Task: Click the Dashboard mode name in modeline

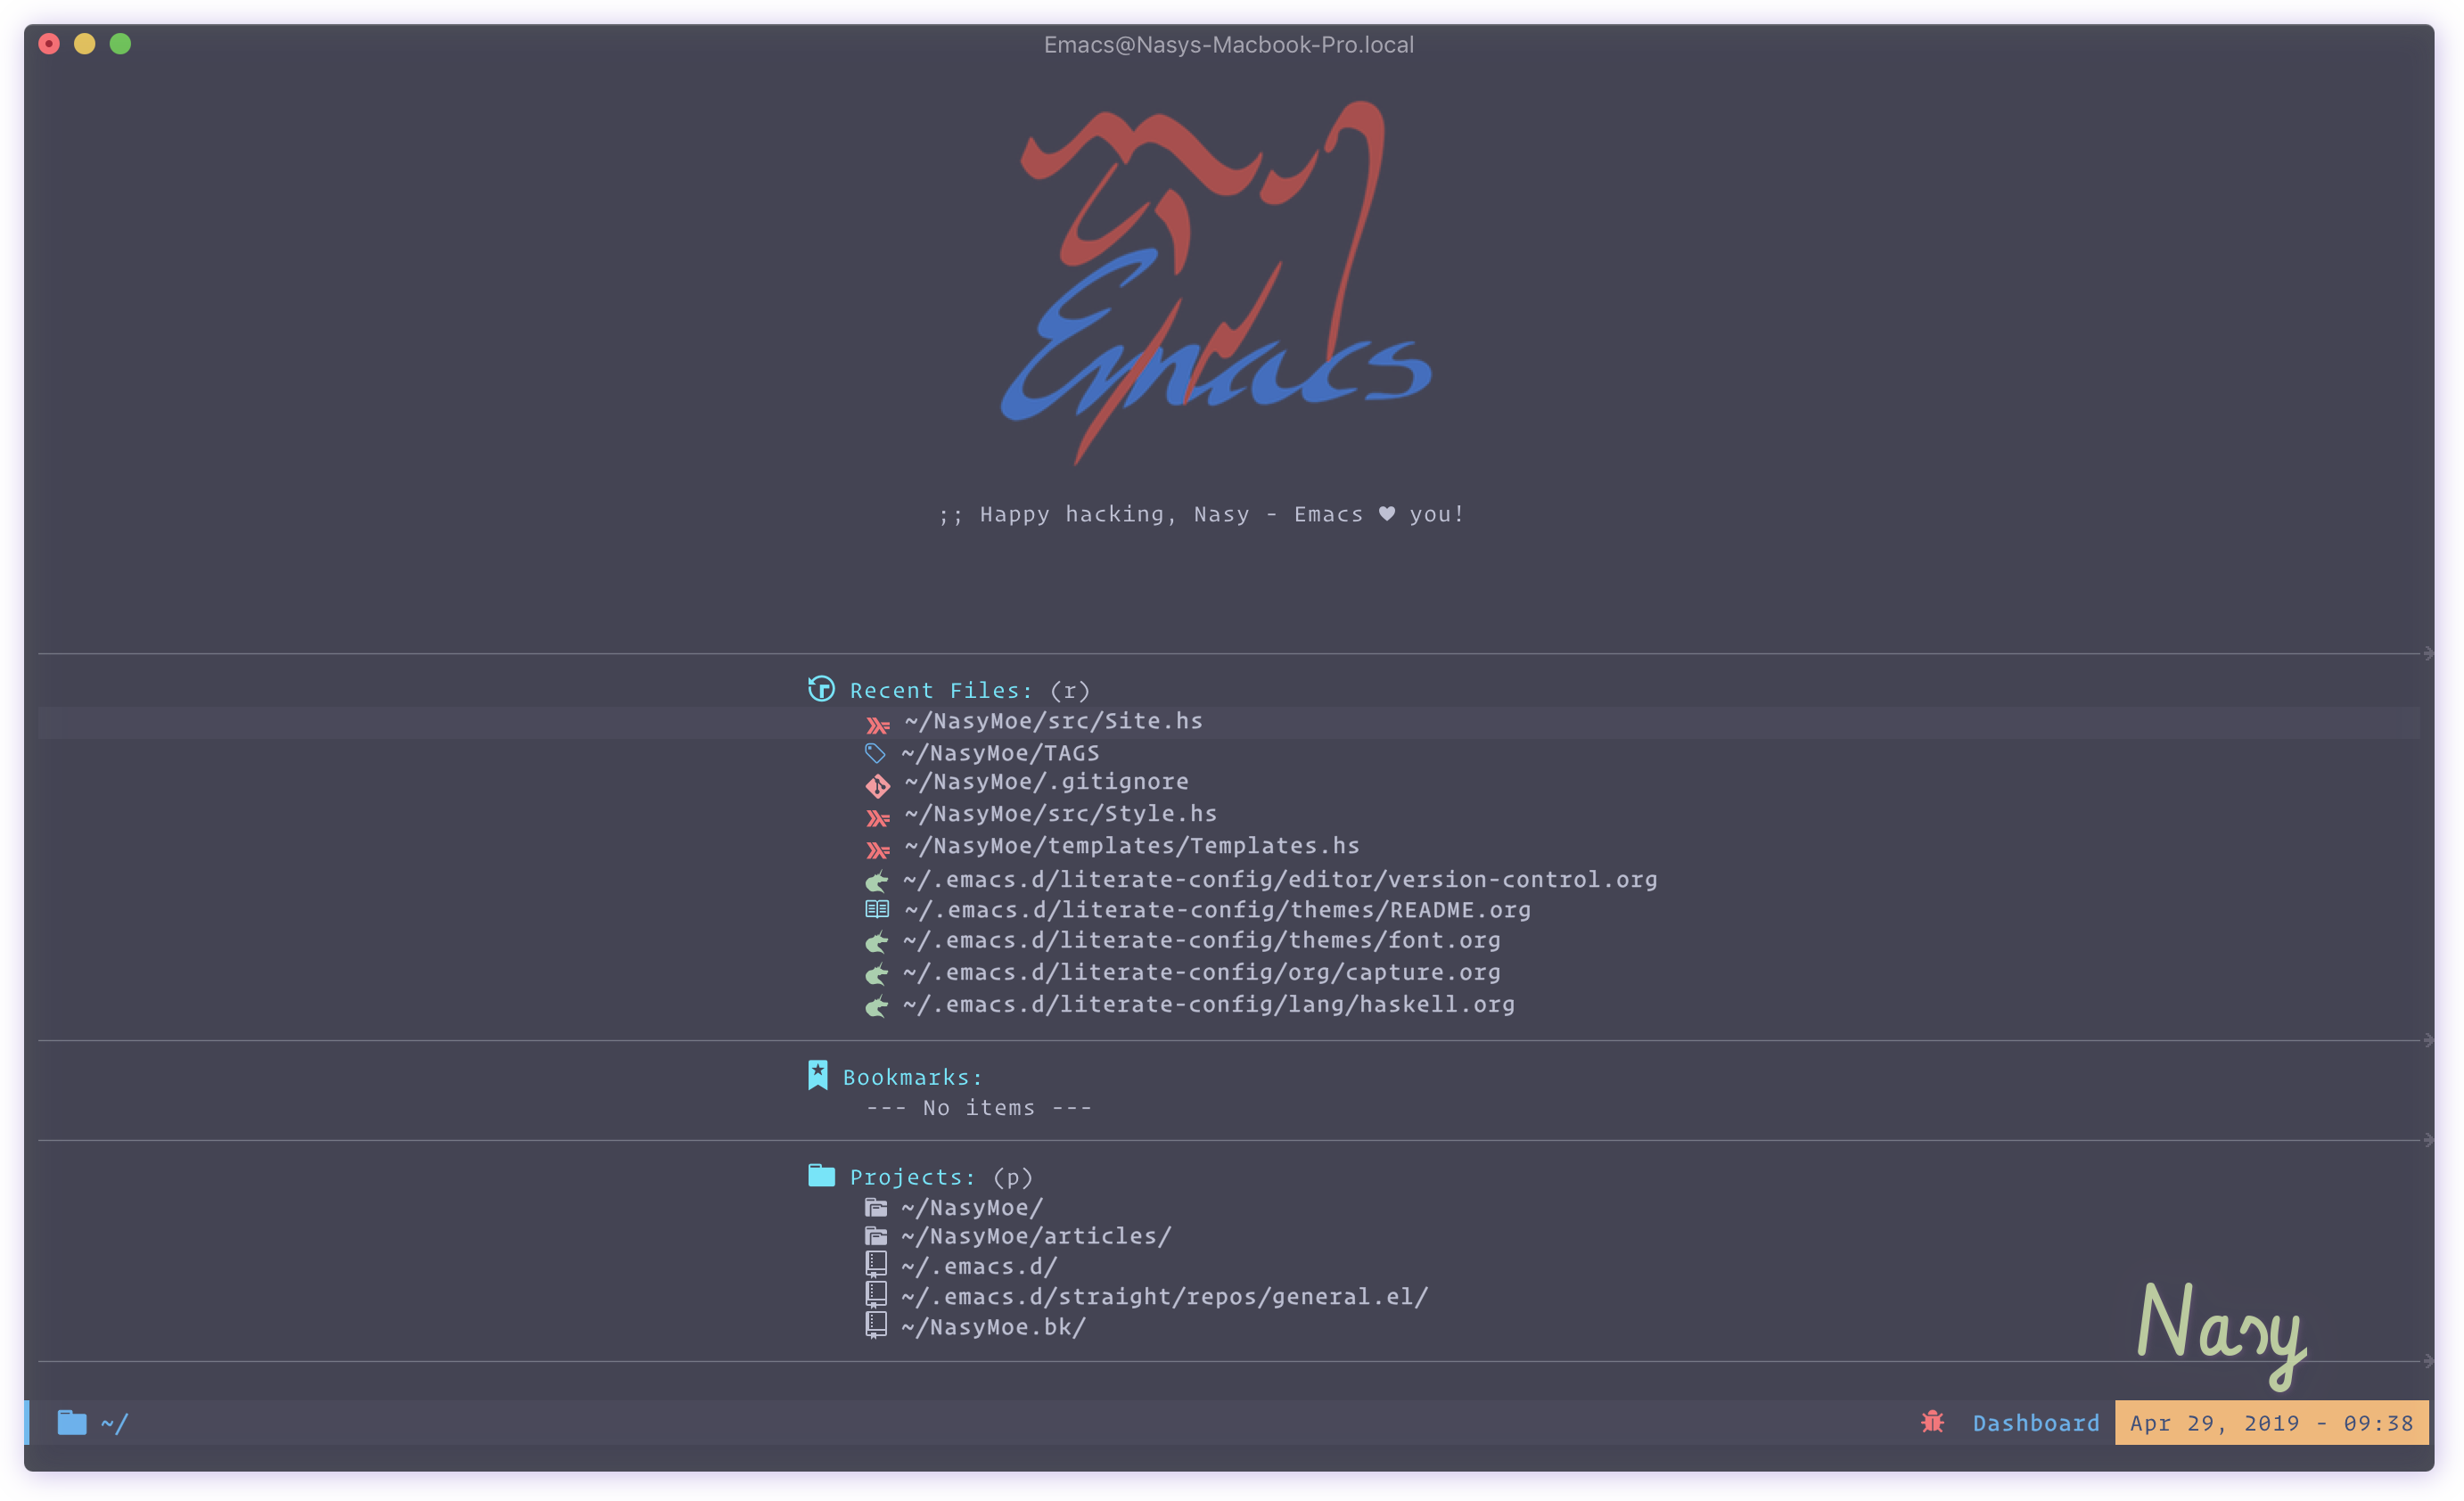Action: [2035, 1423]
